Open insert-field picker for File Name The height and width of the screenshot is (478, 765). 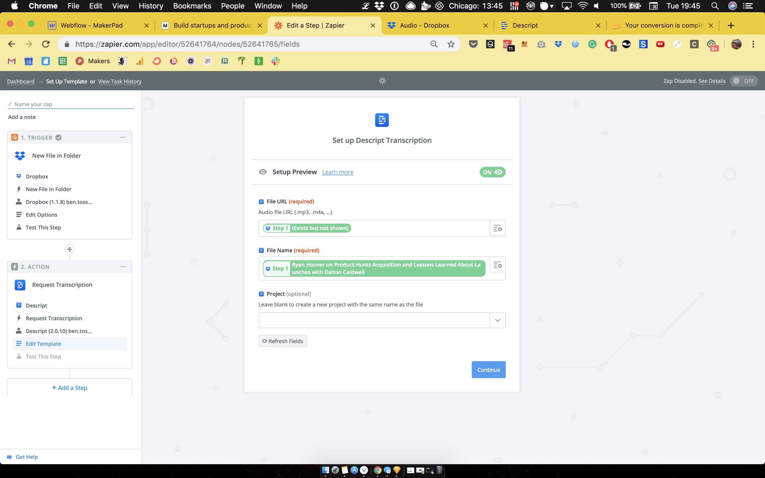497,265
